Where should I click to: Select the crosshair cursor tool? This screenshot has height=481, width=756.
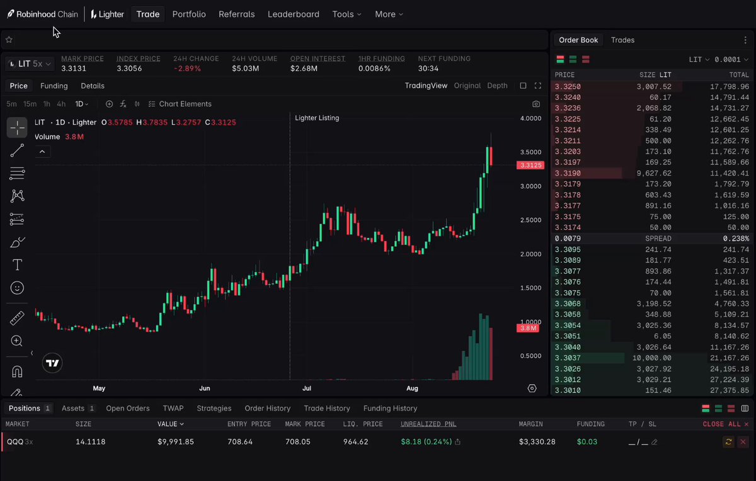(x=17, y=127)
